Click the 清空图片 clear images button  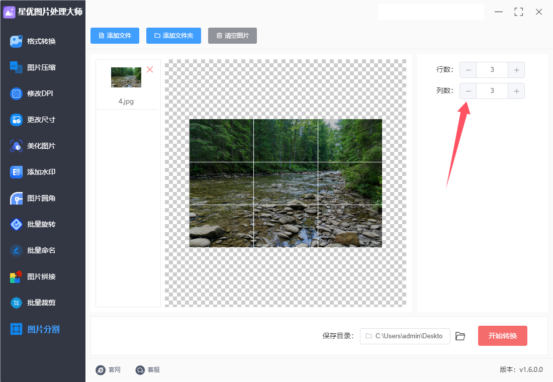coord(232,36)
